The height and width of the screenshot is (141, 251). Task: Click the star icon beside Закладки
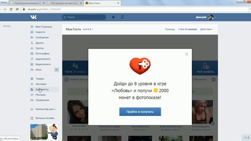coord(32,84)
